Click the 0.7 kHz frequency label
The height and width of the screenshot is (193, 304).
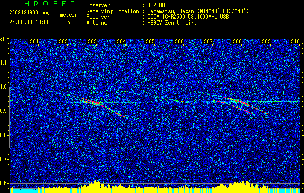coord(4,159)
